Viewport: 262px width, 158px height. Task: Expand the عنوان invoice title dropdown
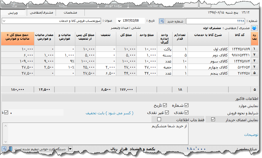[x=4, y=21]
